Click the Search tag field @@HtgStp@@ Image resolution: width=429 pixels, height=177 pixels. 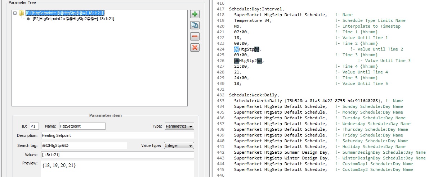coord(84,145)
